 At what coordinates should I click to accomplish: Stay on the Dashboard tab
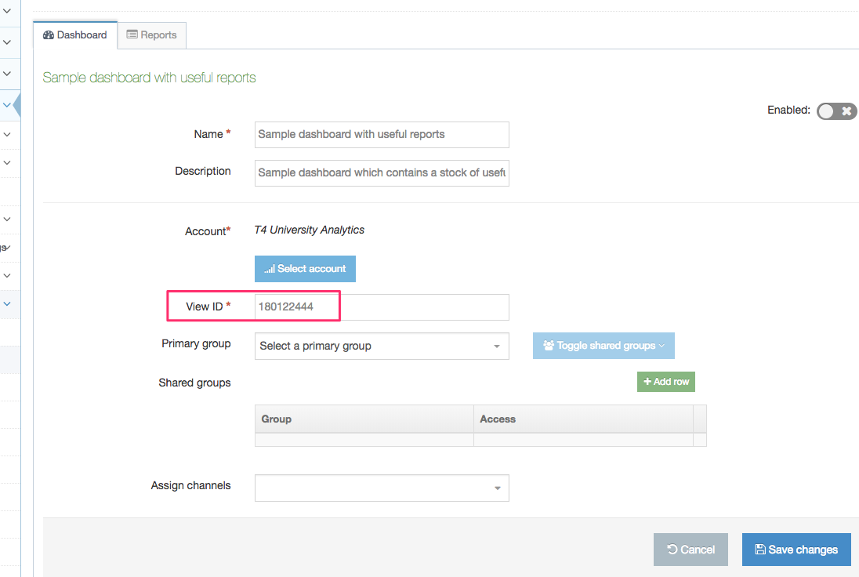74,34
